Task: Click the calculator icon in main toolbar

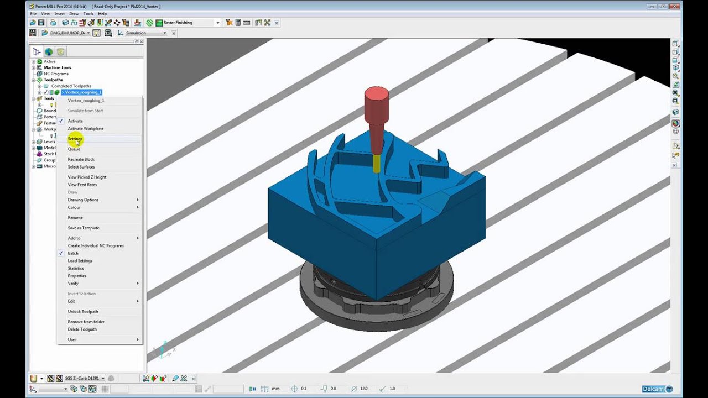Action: point(238,23)
